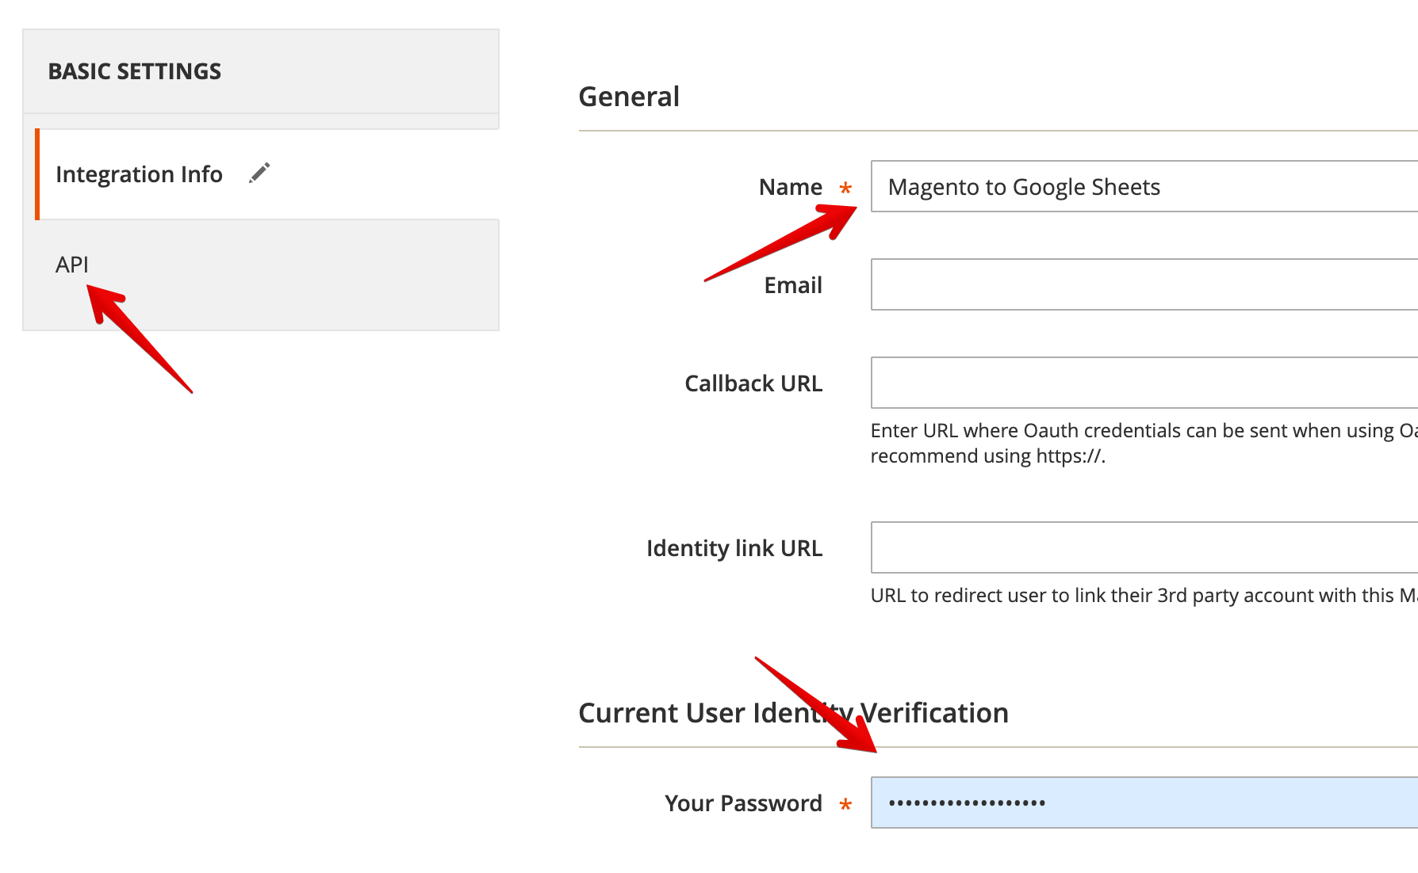The width and height of the screenshot is (1418, 873).
Task: Click the Basic Settings panel header
Action: point(135,71)
